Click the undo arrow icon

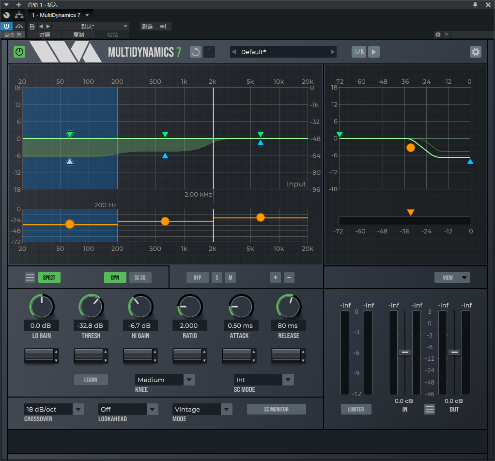tap(195, 52)
